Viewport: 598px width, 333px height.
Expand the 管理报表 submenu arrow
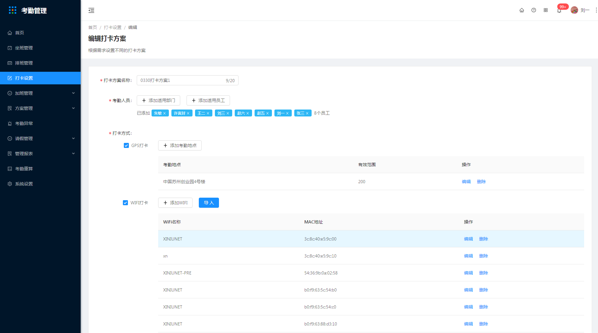(x=73, y=154)
